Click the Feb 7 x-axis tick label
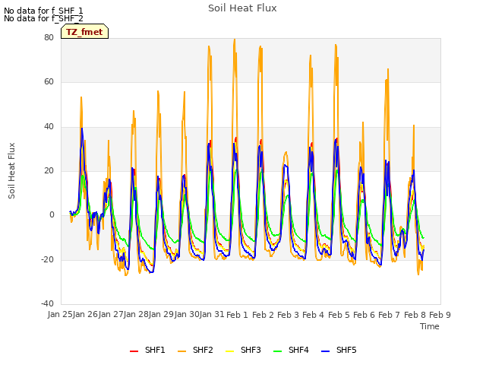 [x=390, y=315]
